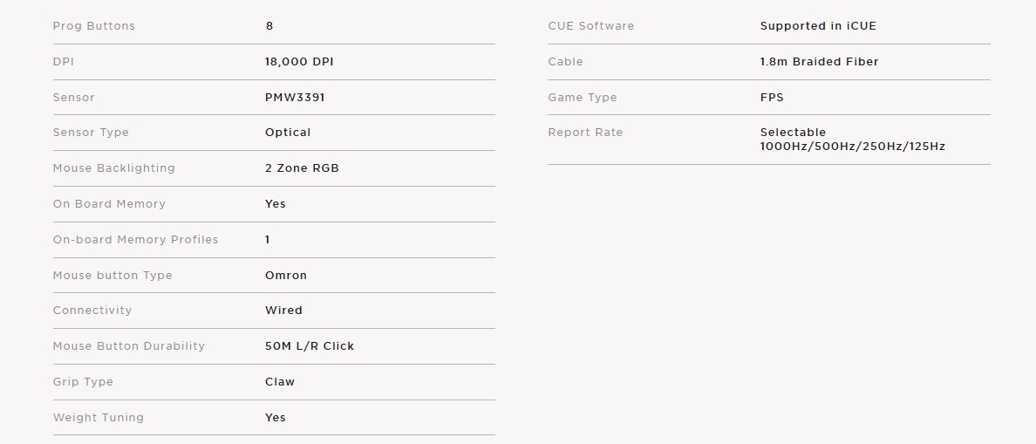Select the 18,000 DPI value
Screen dimensions: 1036x444
click(299, 62)
